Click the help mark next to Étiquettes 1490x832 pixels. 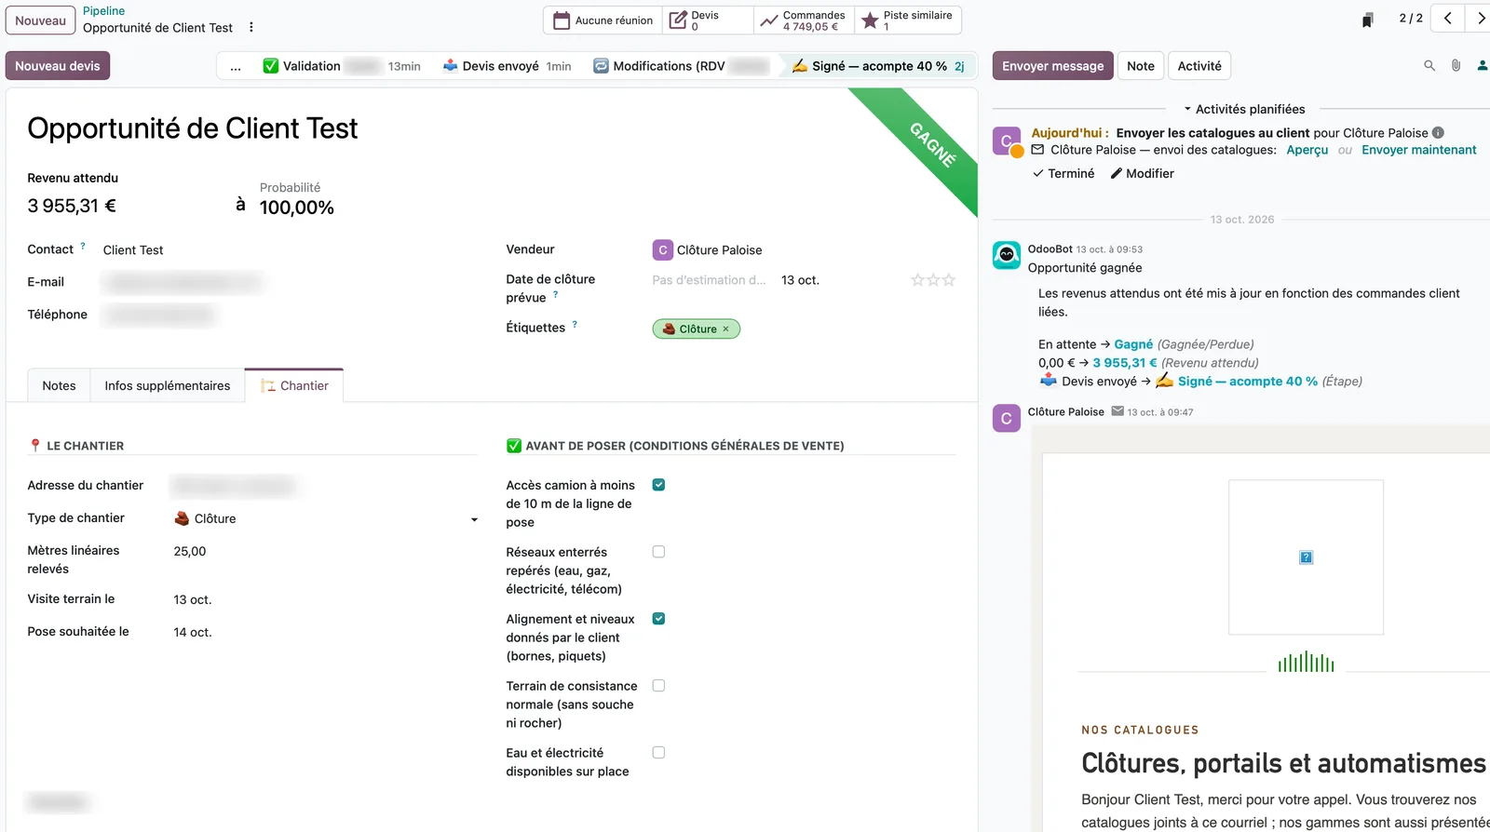pyautogui.click(x=575, y=325)
